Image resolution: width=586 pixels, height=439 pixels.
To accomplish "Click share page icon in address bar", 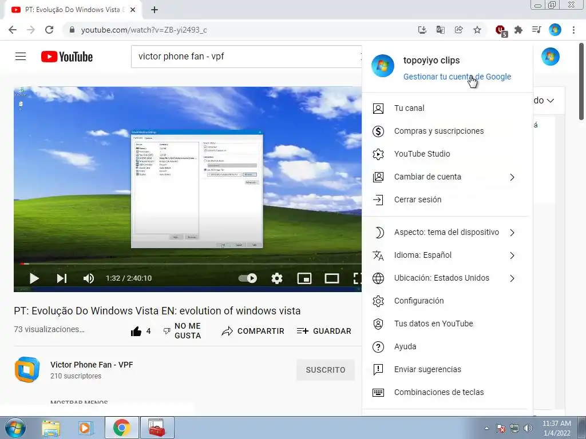I will 458,30.
